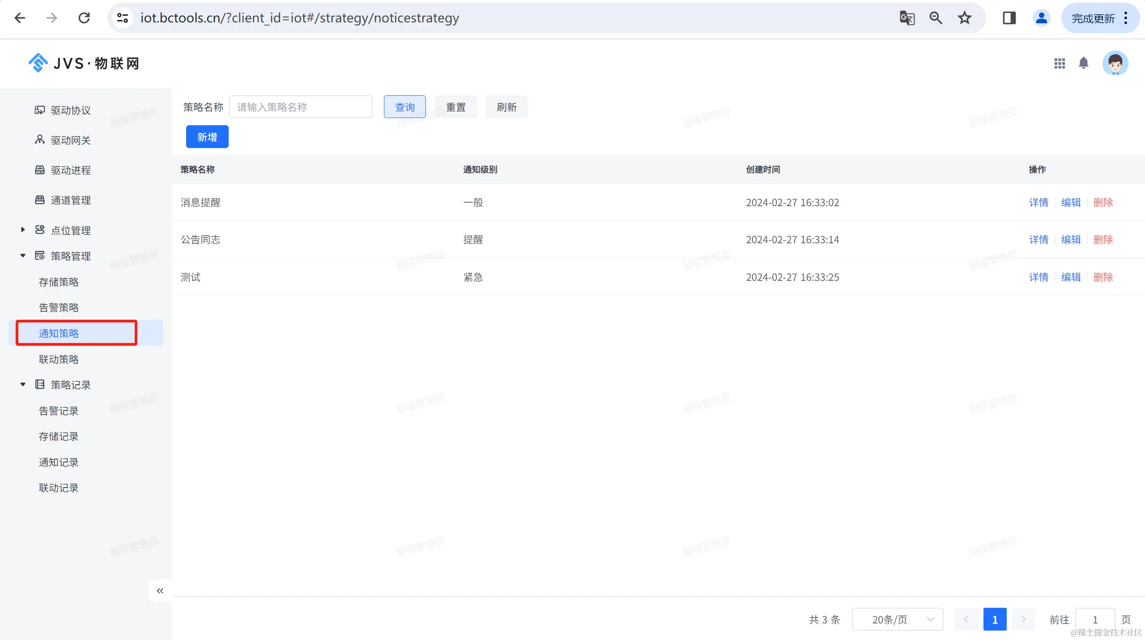The image size is (1145, 640).
Task: Collapse the 策略管理 menu arrow
Action: pyautogui.click(x=23, y=256)
